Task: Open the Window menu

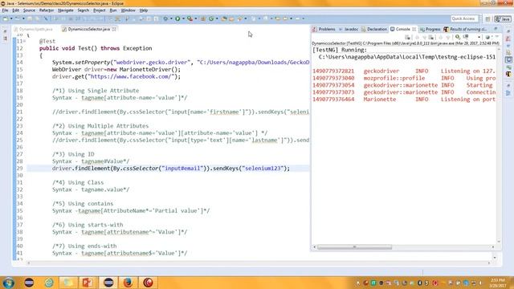Action: pyautogui.click(x=128, y=10)
